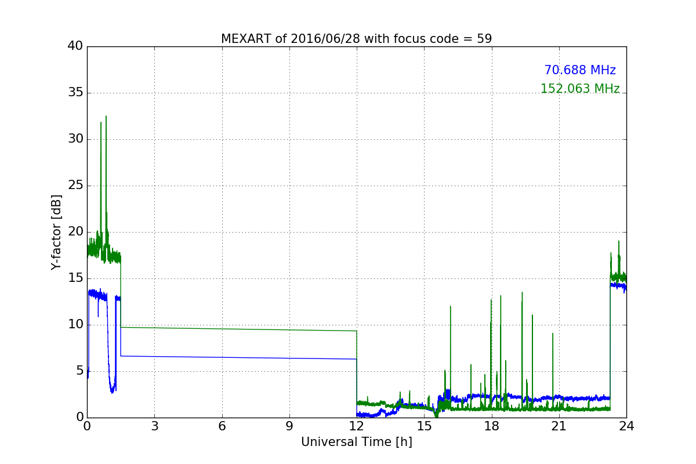Click the x-axis tick label 9
696x464 pixels.
(x=289, y=426)
